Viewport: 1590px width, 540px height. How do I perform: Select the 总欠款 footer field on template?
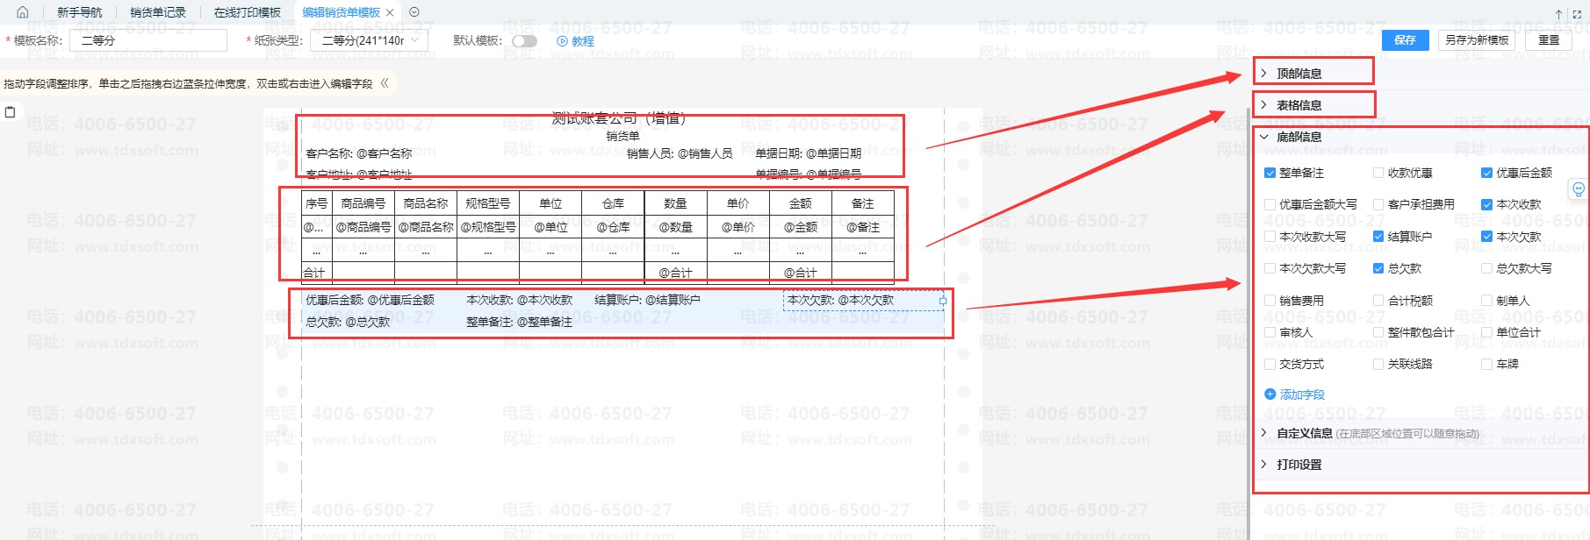pos(348,322)
